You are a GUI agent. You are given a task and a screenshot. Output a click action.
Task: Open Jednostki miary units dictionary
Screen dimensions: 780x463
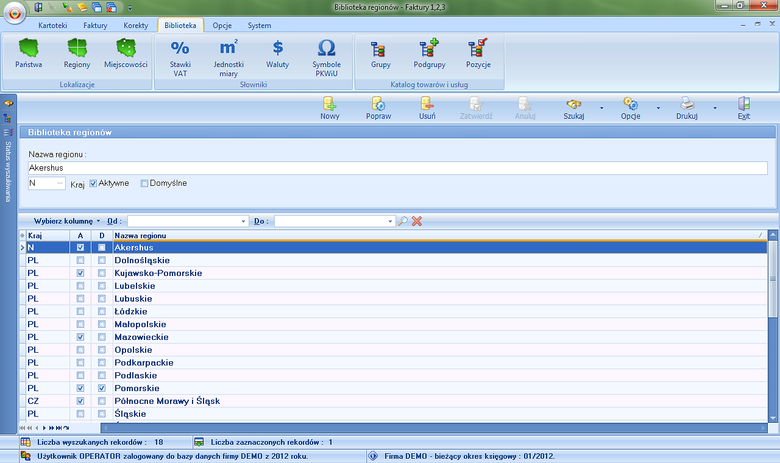(x=229, y=58)
